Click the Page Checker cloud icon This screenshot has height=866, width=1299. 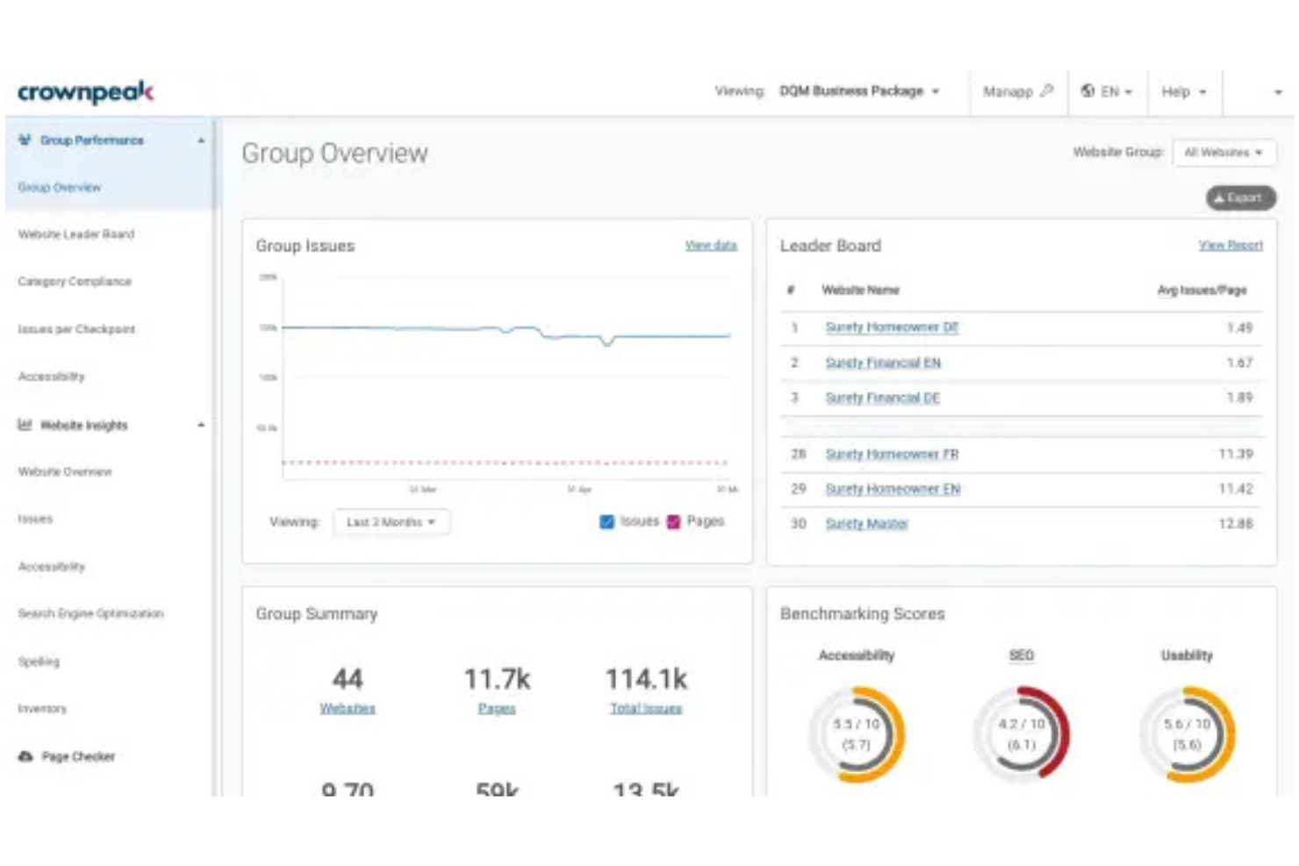click(x=25, y=755)
